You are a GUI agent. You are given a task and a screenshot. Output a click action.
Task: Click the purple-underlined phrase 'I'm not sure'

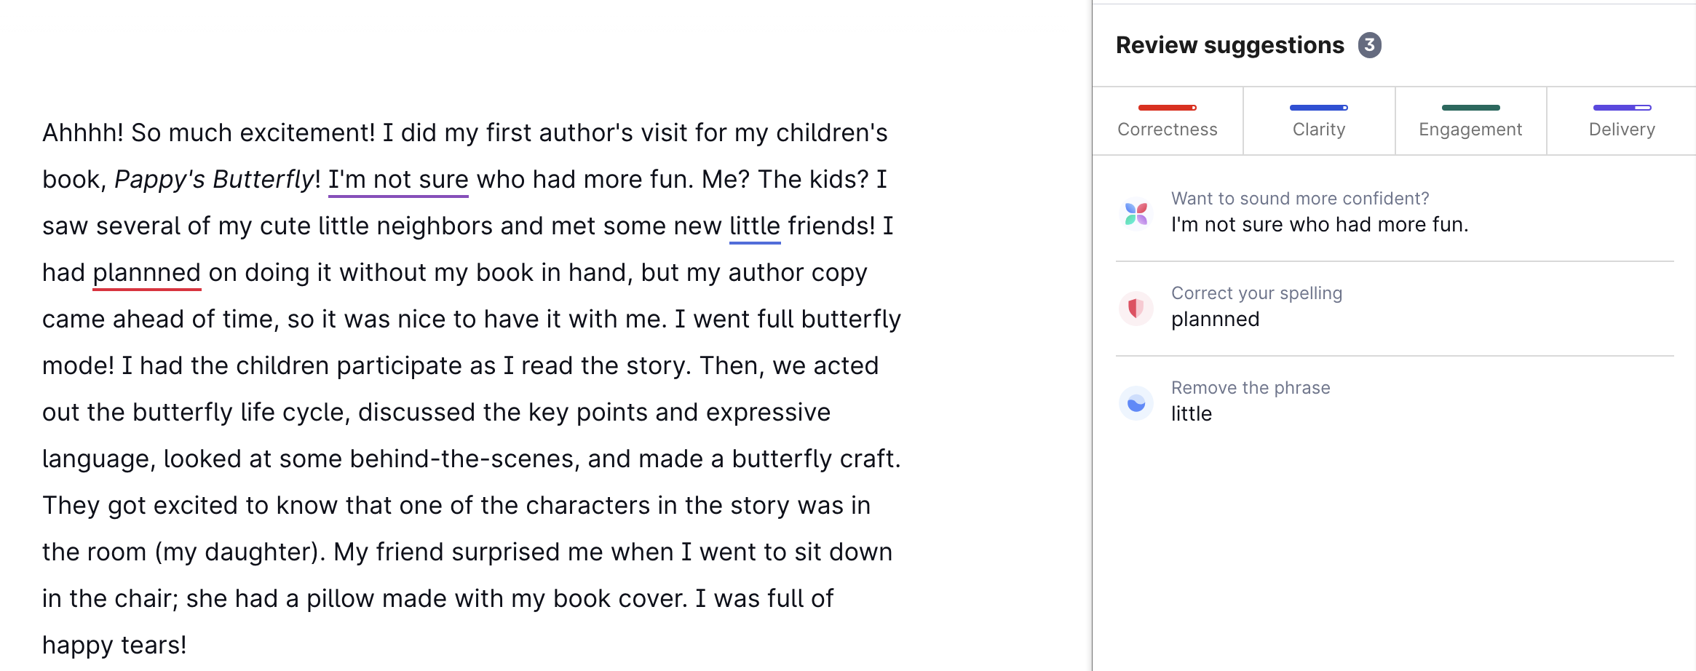point(397,180)
